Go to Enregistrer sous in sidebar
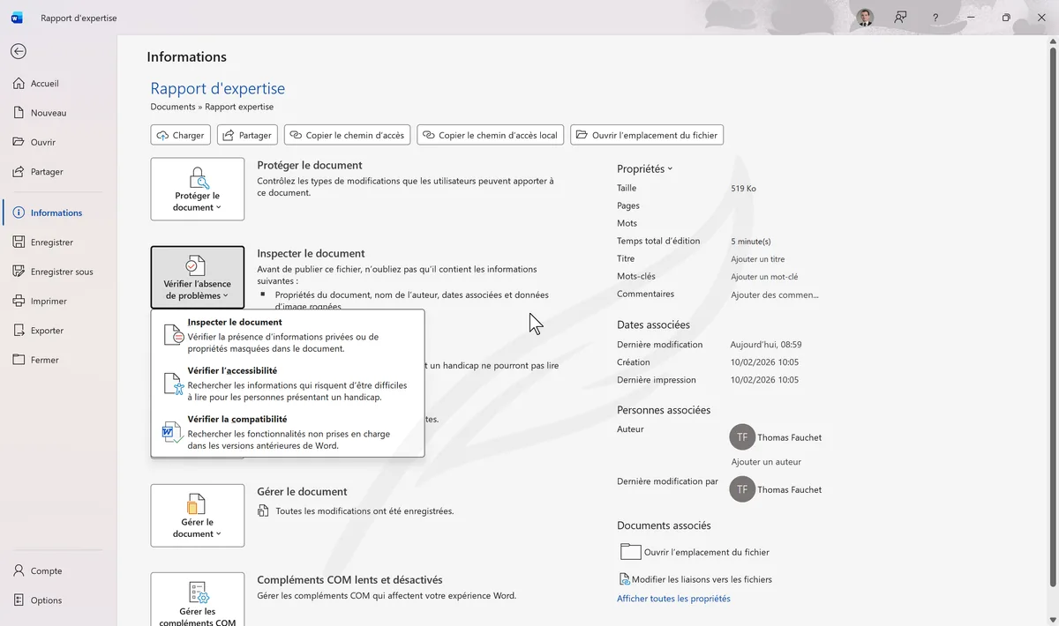This screenshot has width=1059, height=626. click(61, 272)
